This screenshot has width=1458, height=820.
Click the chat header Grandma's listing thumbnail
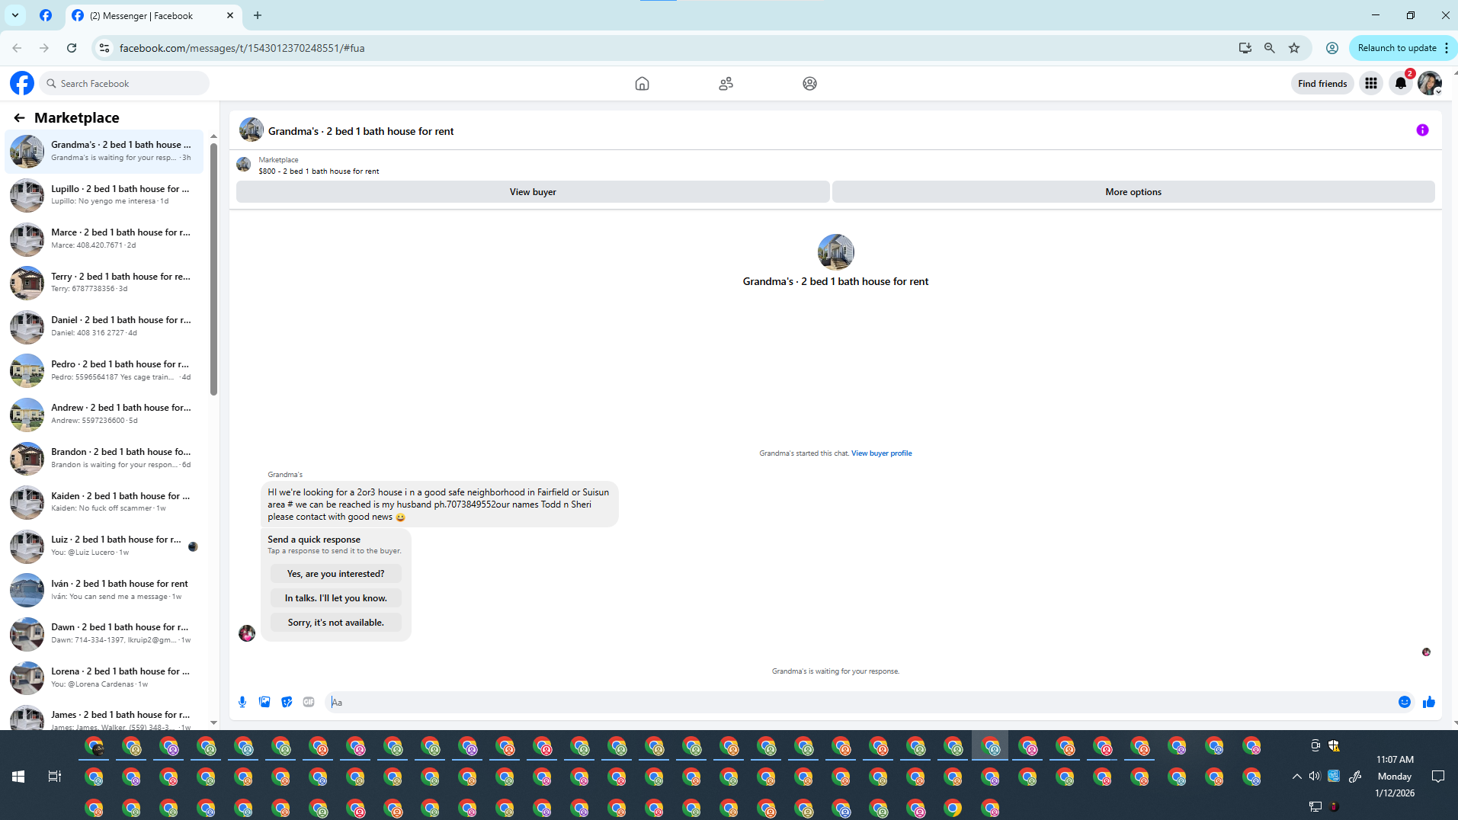click(252, 130)
